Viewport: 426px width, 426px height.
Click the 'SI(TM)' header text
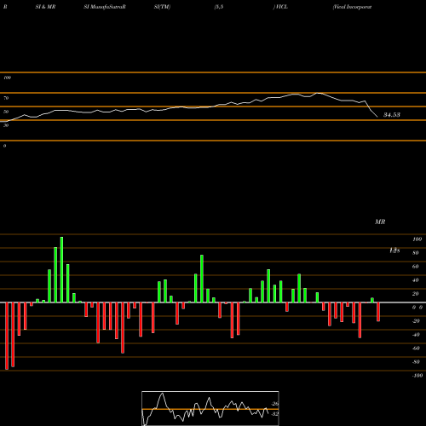[x=162, y=7]
